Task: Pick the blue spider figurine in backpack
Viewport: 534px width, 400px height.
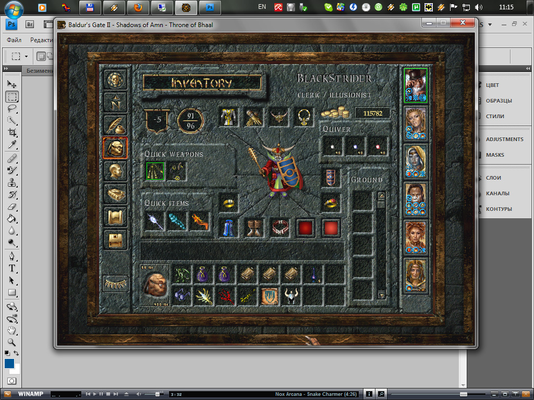Action: [x=181, y=296]
